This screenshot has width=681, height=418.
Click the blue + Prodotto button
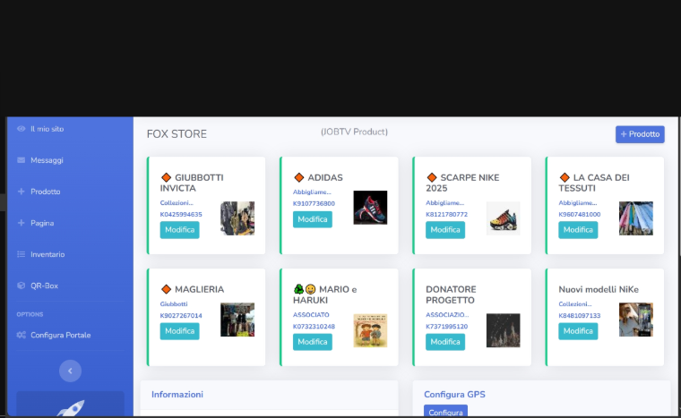[640, 134]
